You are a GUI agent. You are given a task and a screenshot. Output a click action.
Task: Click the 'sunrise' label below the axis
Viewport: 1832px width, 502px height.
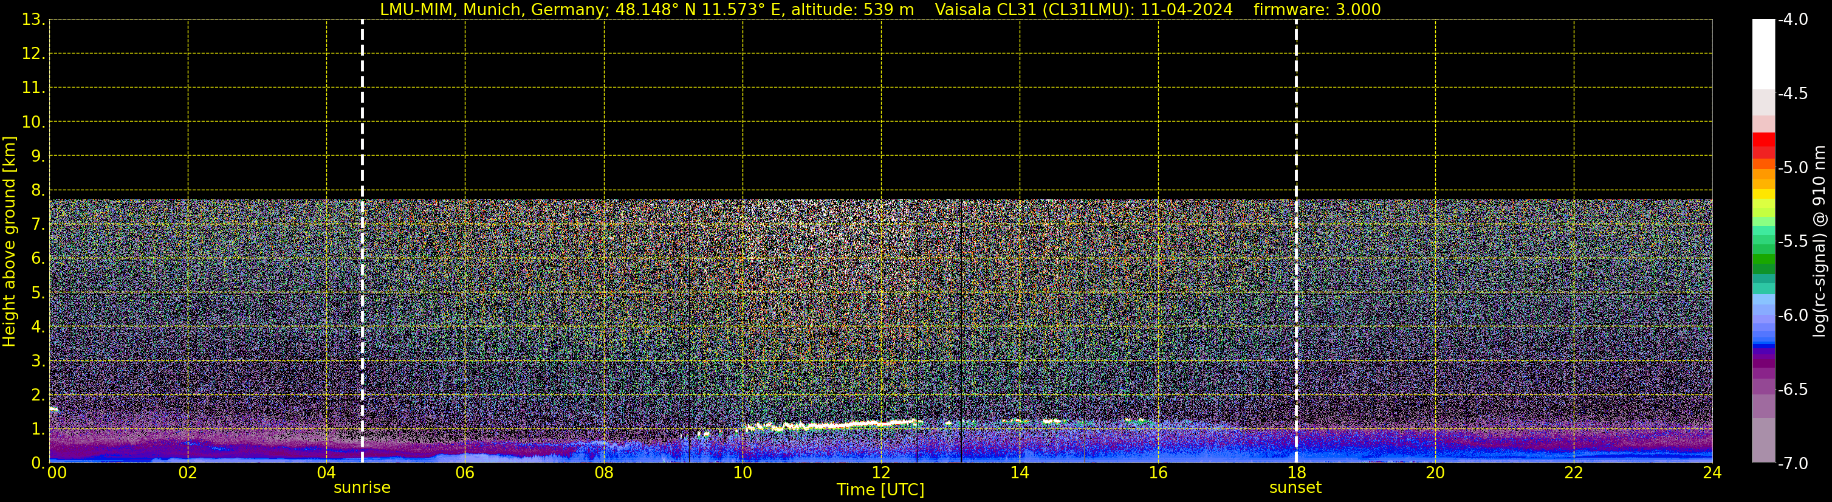pos(362,488)
